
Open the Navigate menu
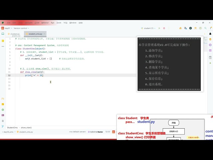[x=29, y=23]
